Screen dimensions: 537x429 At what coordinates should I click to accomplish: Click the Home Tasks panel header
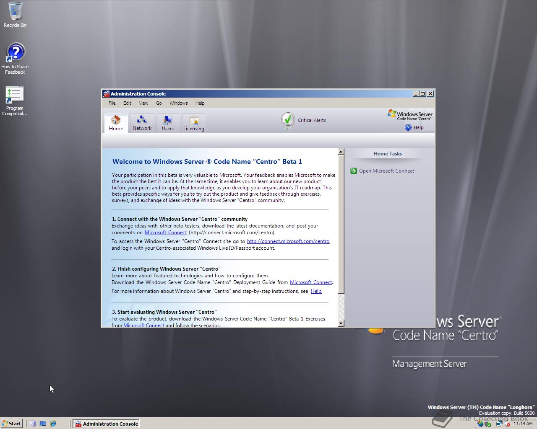(x=388, y=154)
